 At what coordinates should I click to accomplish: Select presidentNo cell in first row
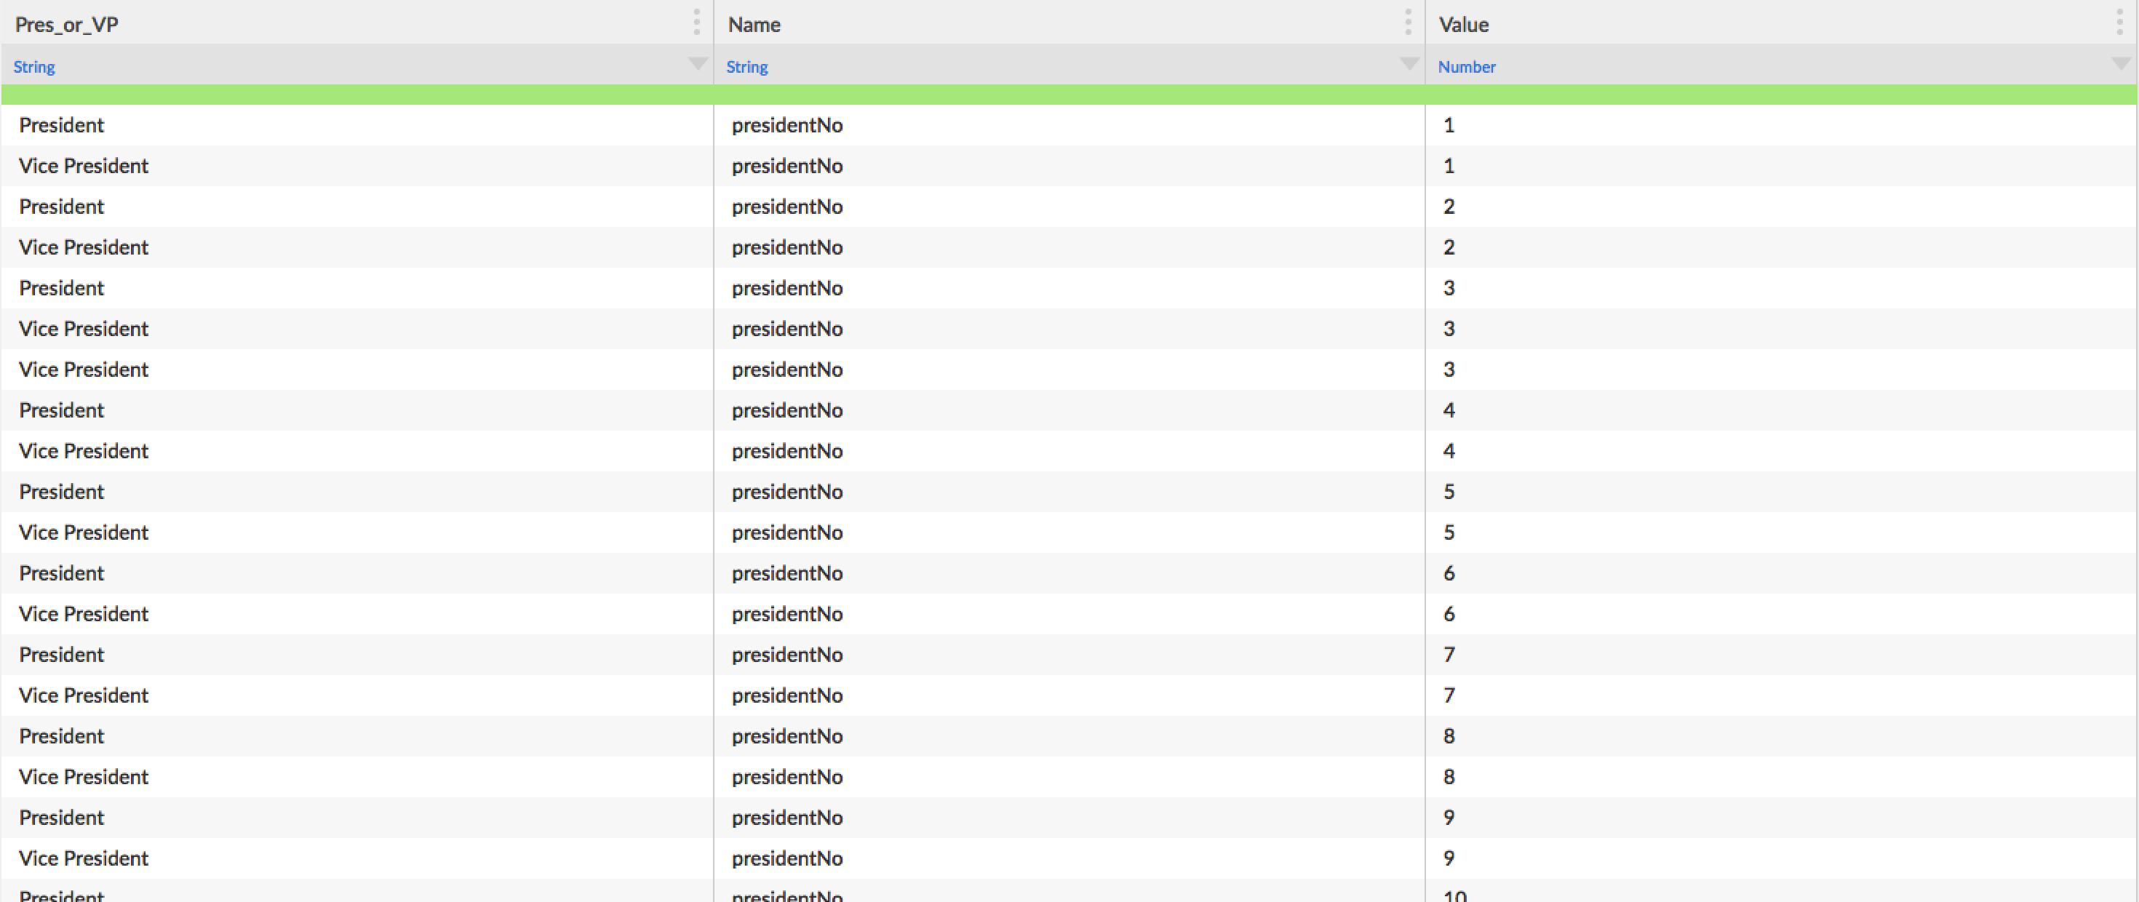786,125
